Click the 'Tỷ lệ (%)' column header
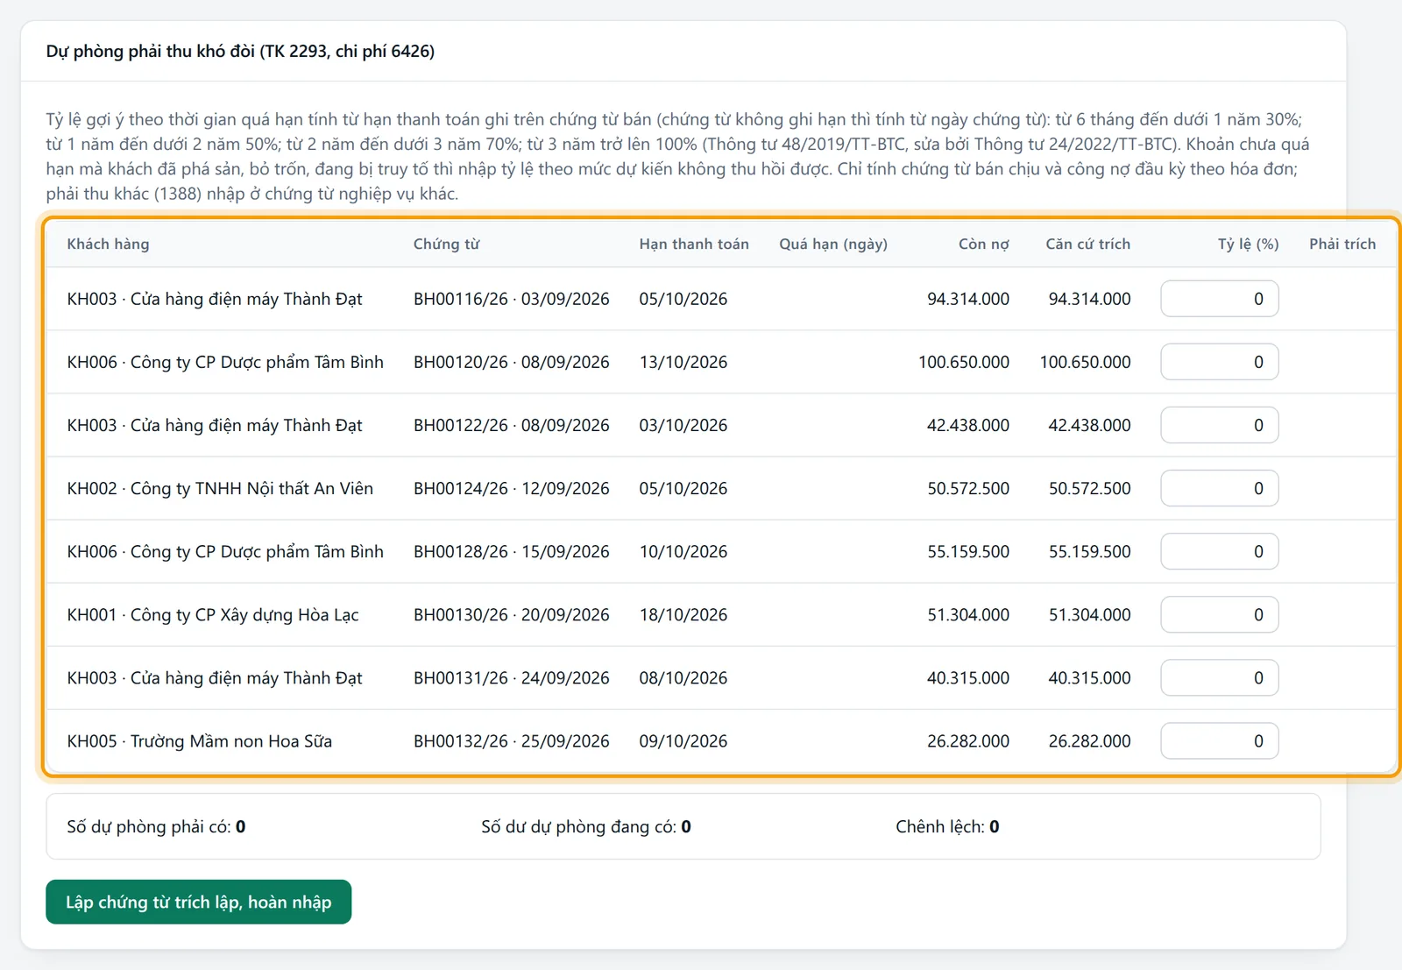Image resolution: width=1402 pixels, height=970 pixels. [1248, 244]
